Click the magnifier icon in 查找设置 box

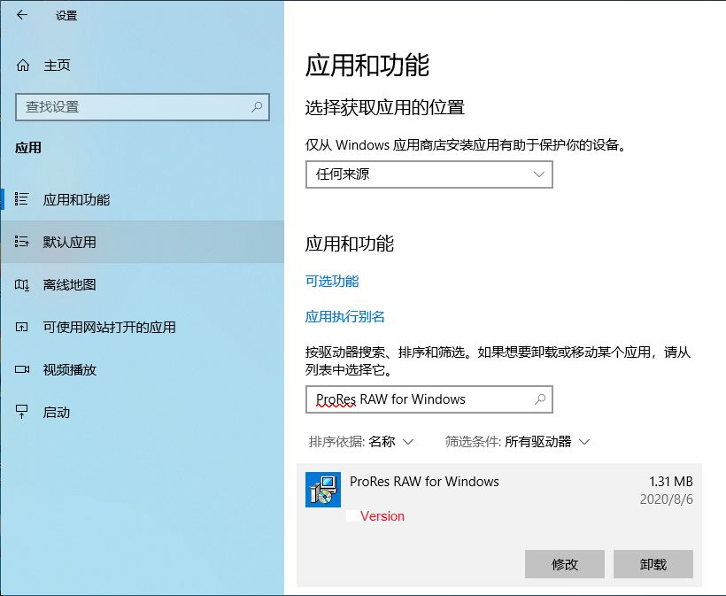tap(257, 107)
